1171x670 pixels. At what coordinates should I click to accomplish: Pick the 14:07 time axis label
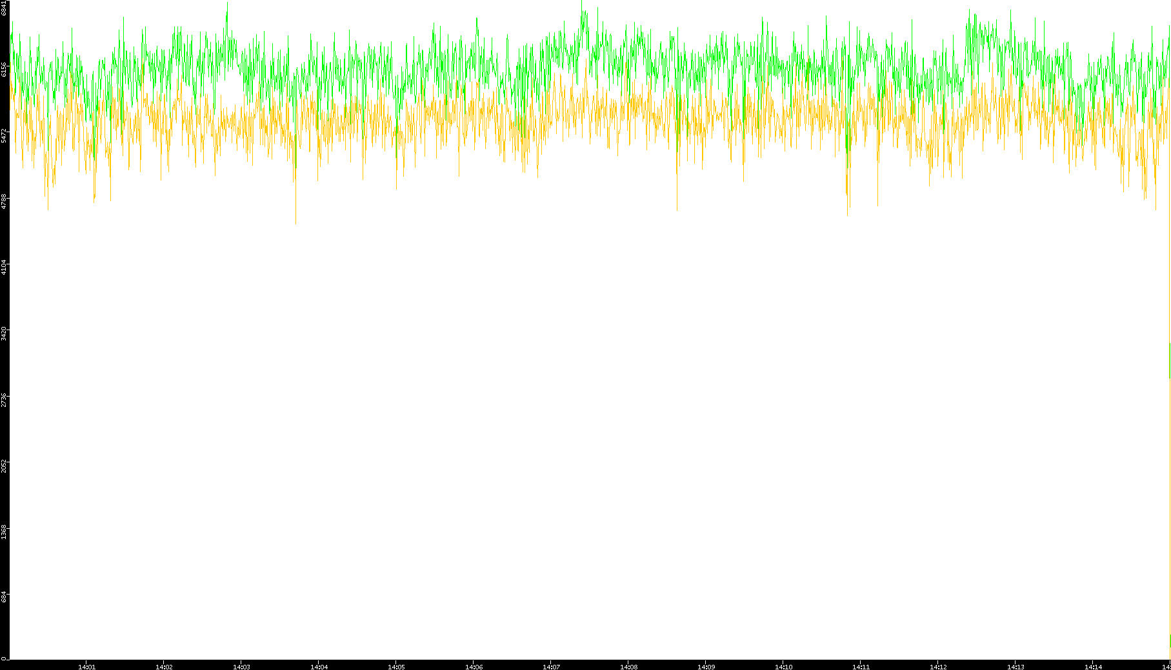coord(551,667)
